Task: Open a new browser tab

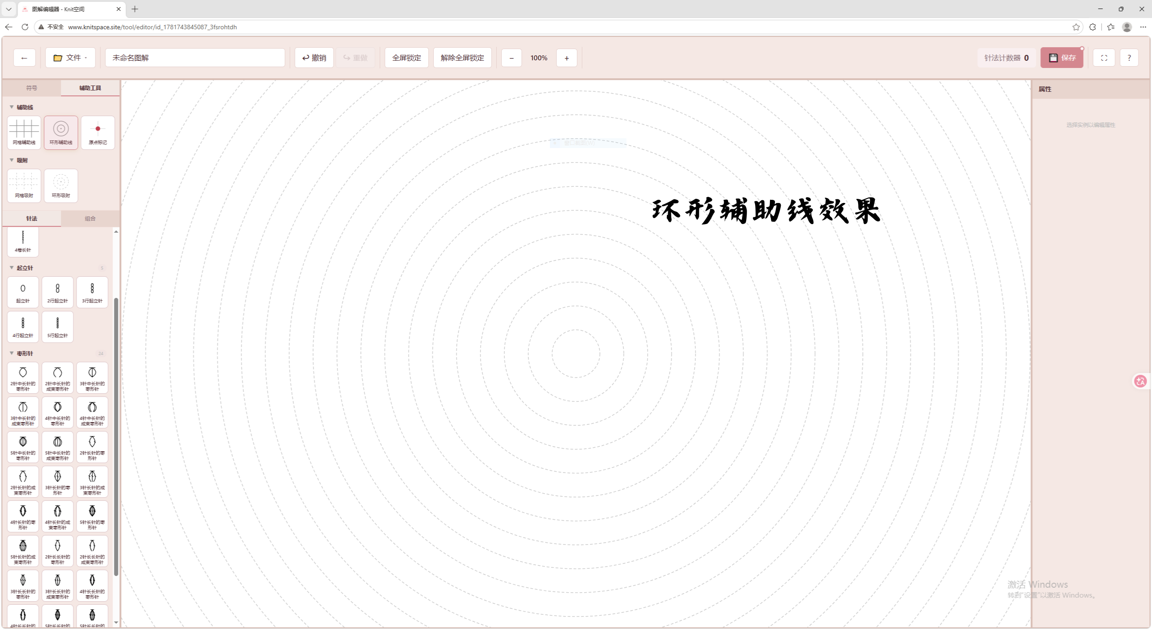Action: (x=135, y=9)
